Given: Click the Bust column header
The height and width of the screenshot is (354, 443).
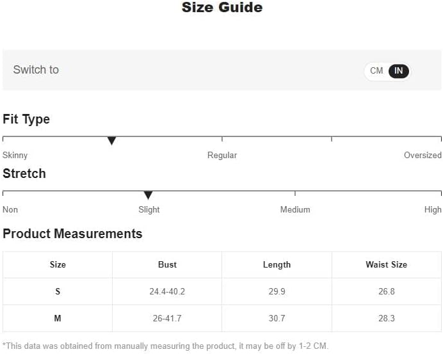Looking at the screenshot, I should pos(167,265).
